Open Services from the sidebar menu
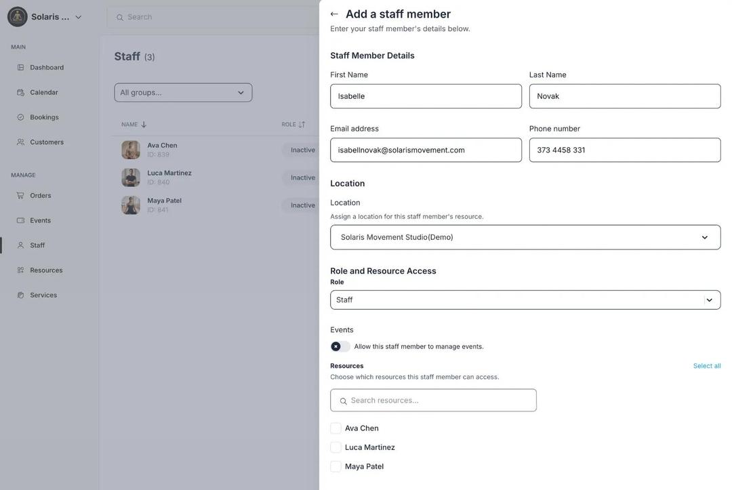732x490 pixels. [43, 295]
